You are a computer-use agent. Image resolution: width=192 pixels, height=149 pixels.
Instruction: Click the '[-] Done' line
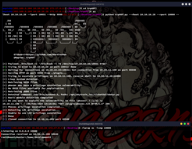pos(8,116)
